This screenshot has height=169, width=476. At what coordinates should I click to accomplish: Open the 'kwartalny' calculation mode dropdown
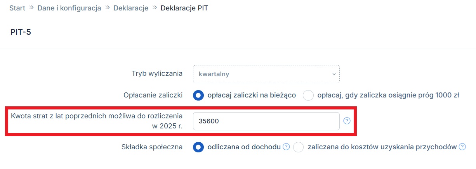click(x=266, y=74)
